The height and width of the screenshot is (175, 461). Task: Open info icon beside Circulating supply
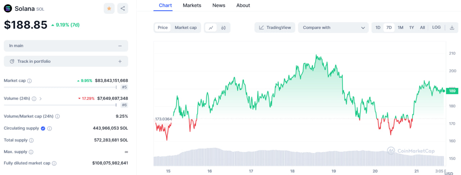pyautogui.click(x=50, y=128)
